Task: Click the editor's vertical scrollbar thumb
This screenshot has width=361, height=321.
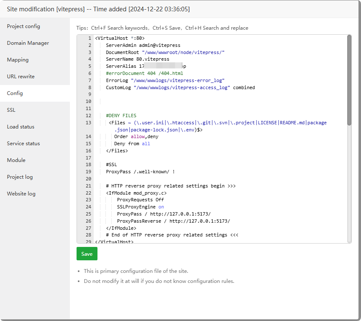Action: point(349,80)
